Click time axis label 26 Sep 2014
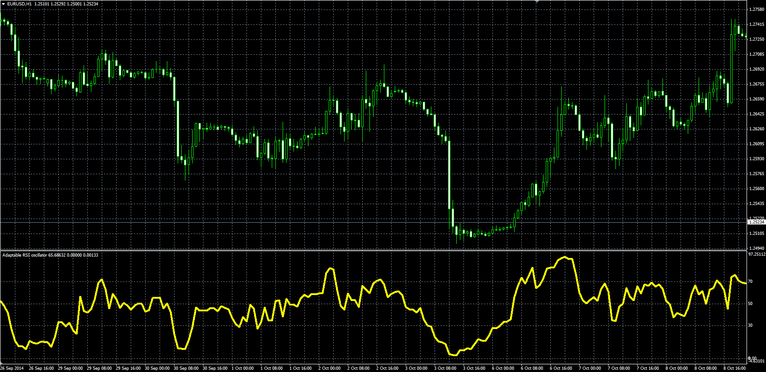The height and width of the screenshot is (372, 766). [x=12, y=368]
